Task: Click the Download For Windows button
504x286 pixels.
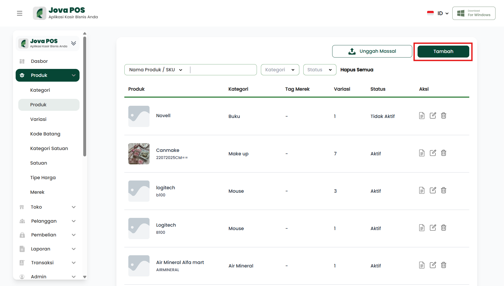Action: 474,13
